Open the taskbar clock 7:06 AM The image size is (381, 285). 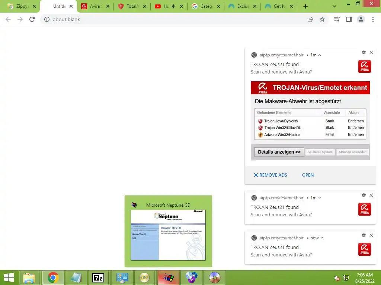(365, 278)
